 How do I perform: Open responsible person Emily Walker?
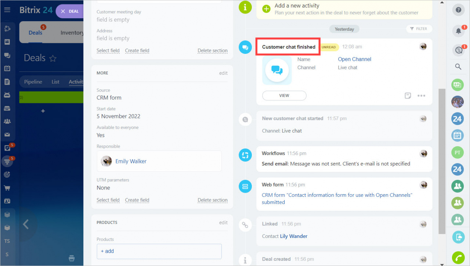(x=131, y=161)
